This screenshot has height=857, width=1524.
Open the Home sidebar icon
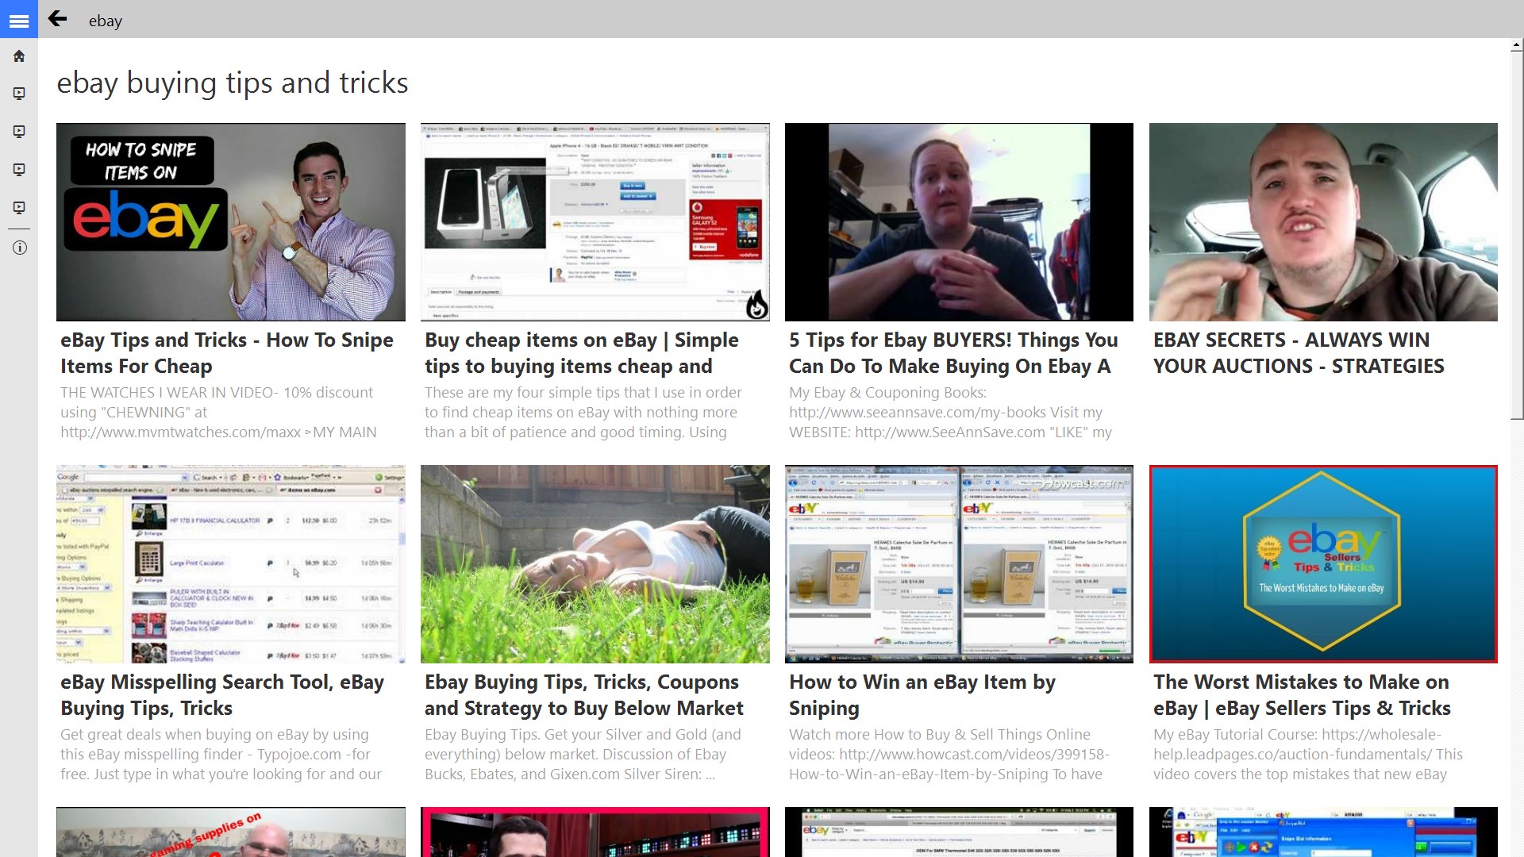pos(19,56)
